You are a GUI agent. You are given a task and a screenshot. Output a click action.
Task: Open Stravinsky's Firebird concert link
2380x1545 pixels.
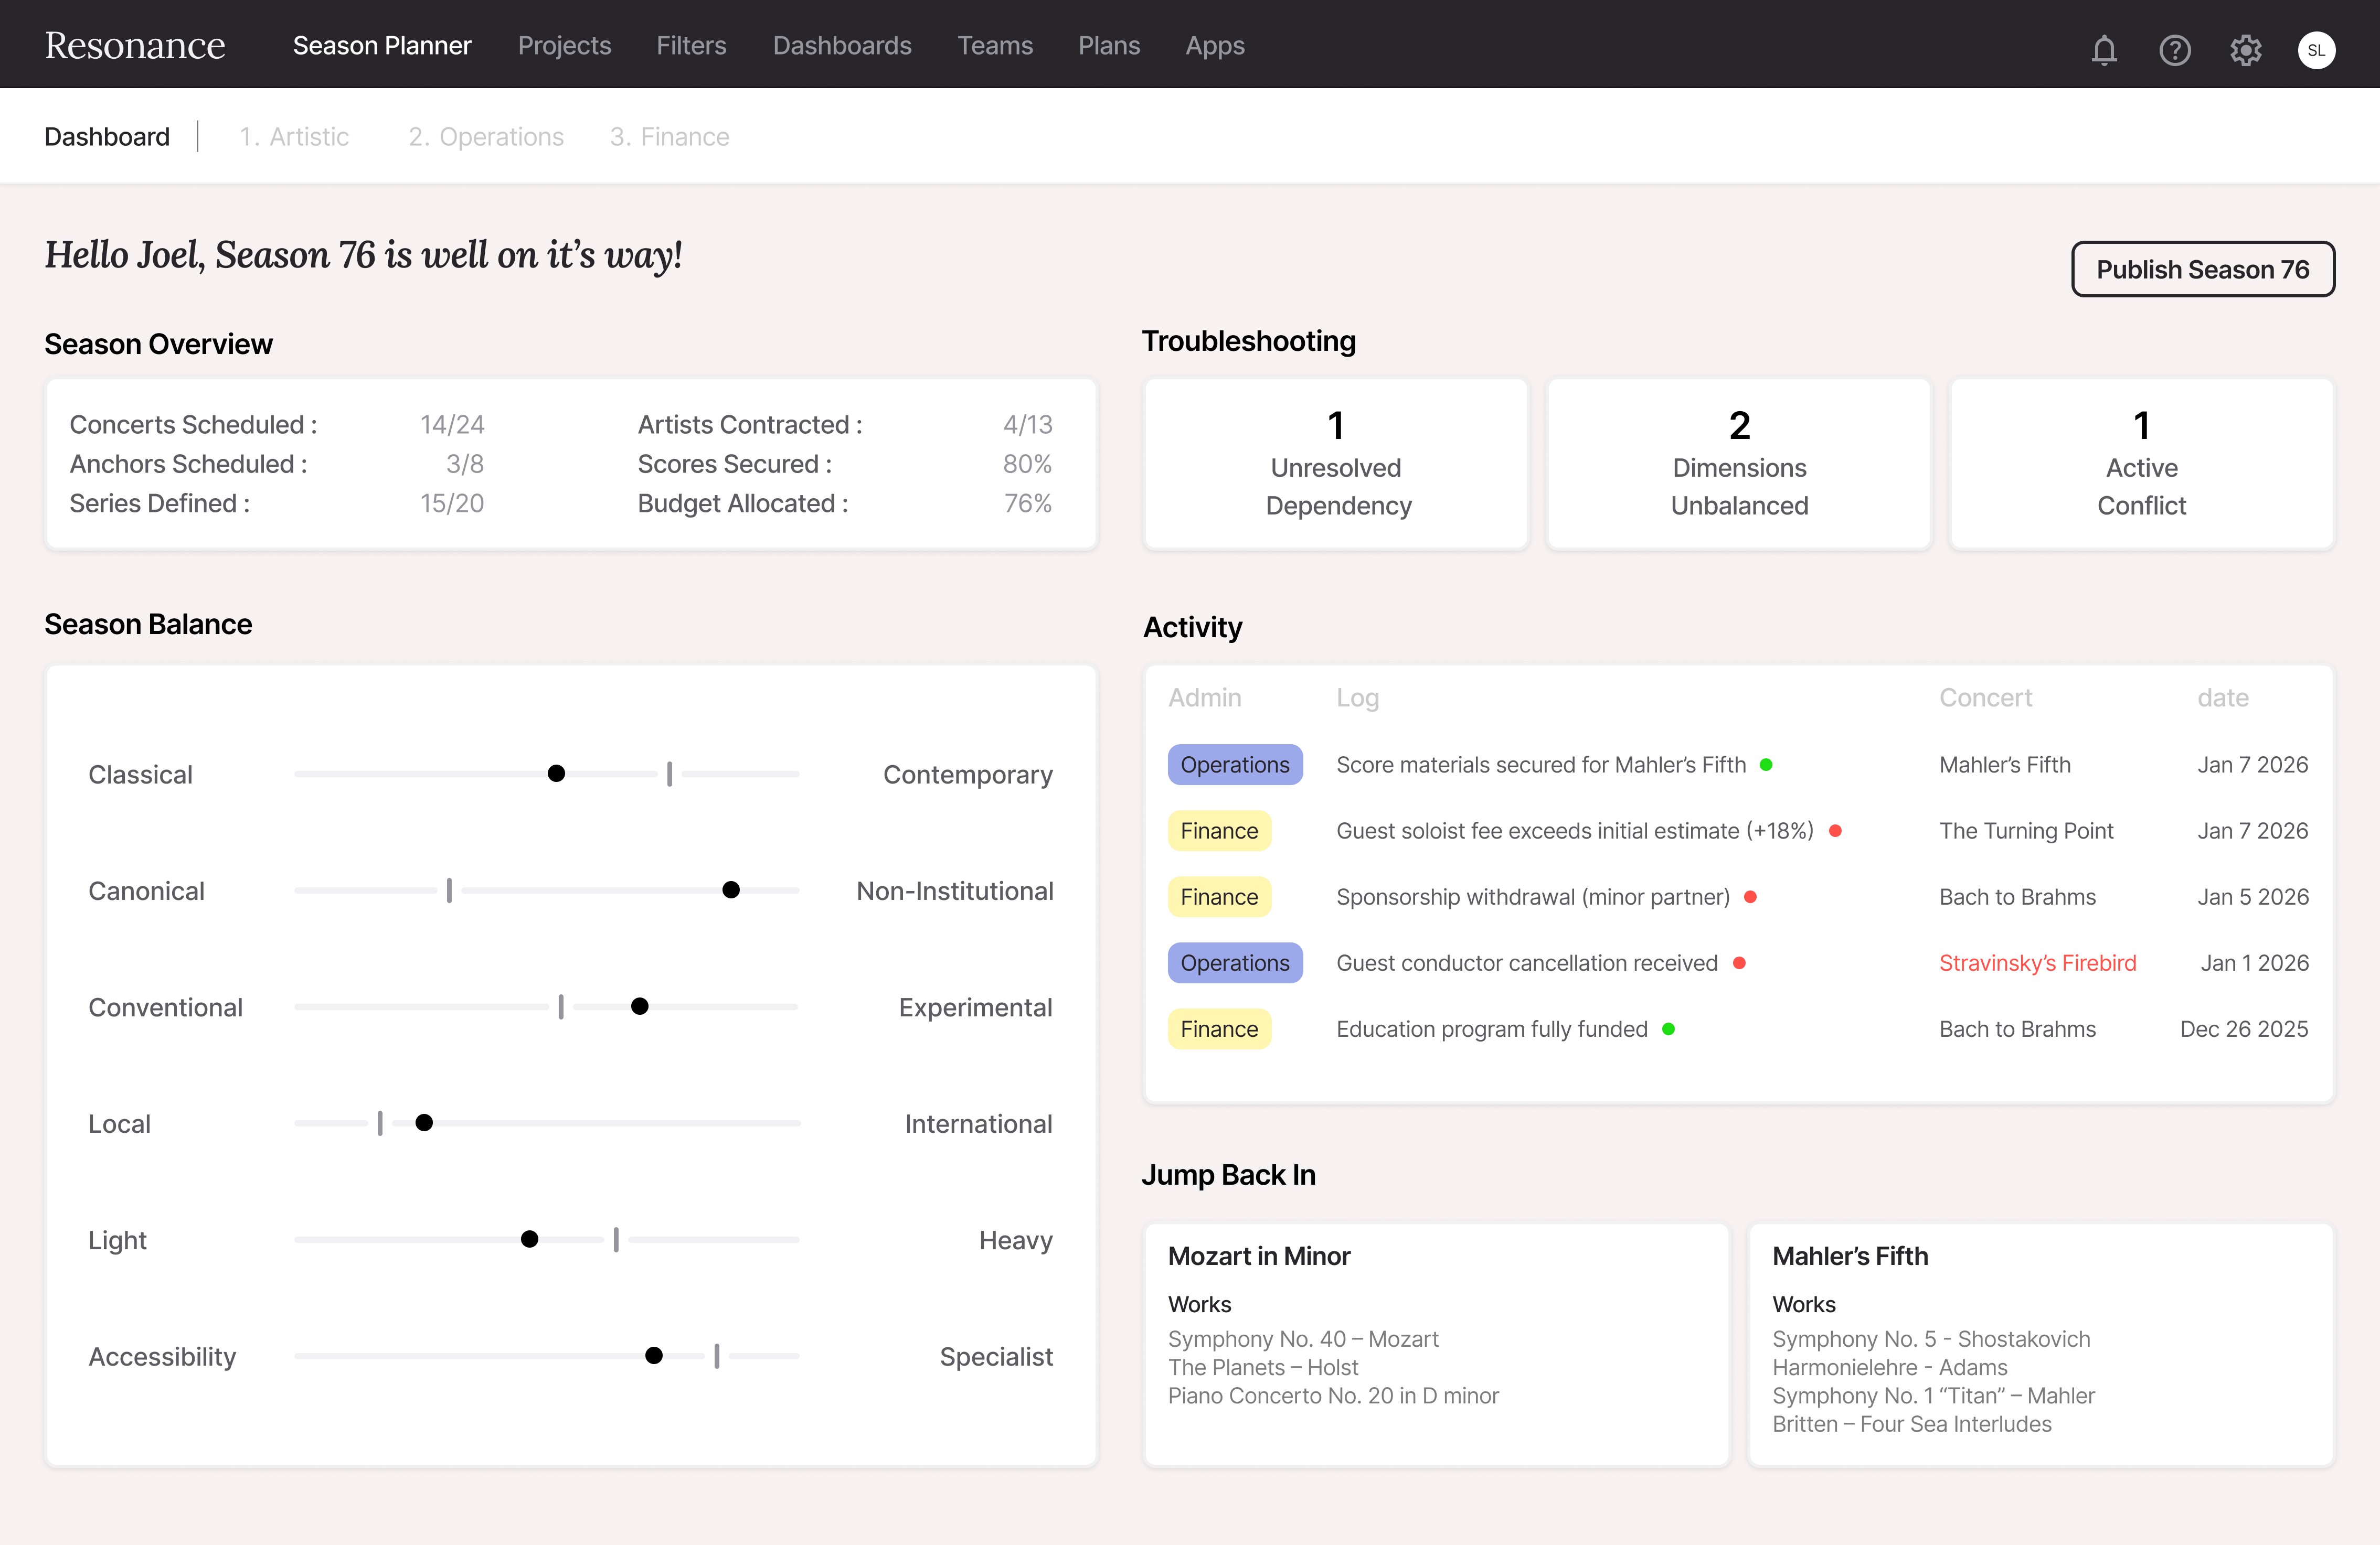tap(2037, 962)
